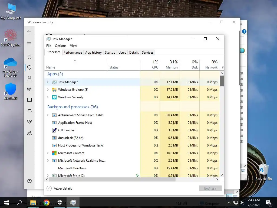Select Virus & threat protection shield icon
This screenshot has width=277, height=208.
tap(29, 67)
